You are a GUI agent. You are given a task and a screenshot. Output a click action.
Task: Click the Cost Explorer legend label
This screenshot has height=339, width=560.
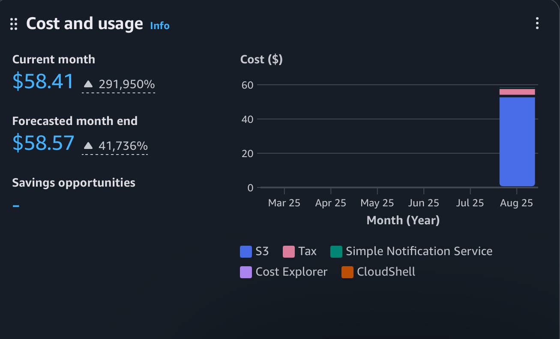[291, 272]
